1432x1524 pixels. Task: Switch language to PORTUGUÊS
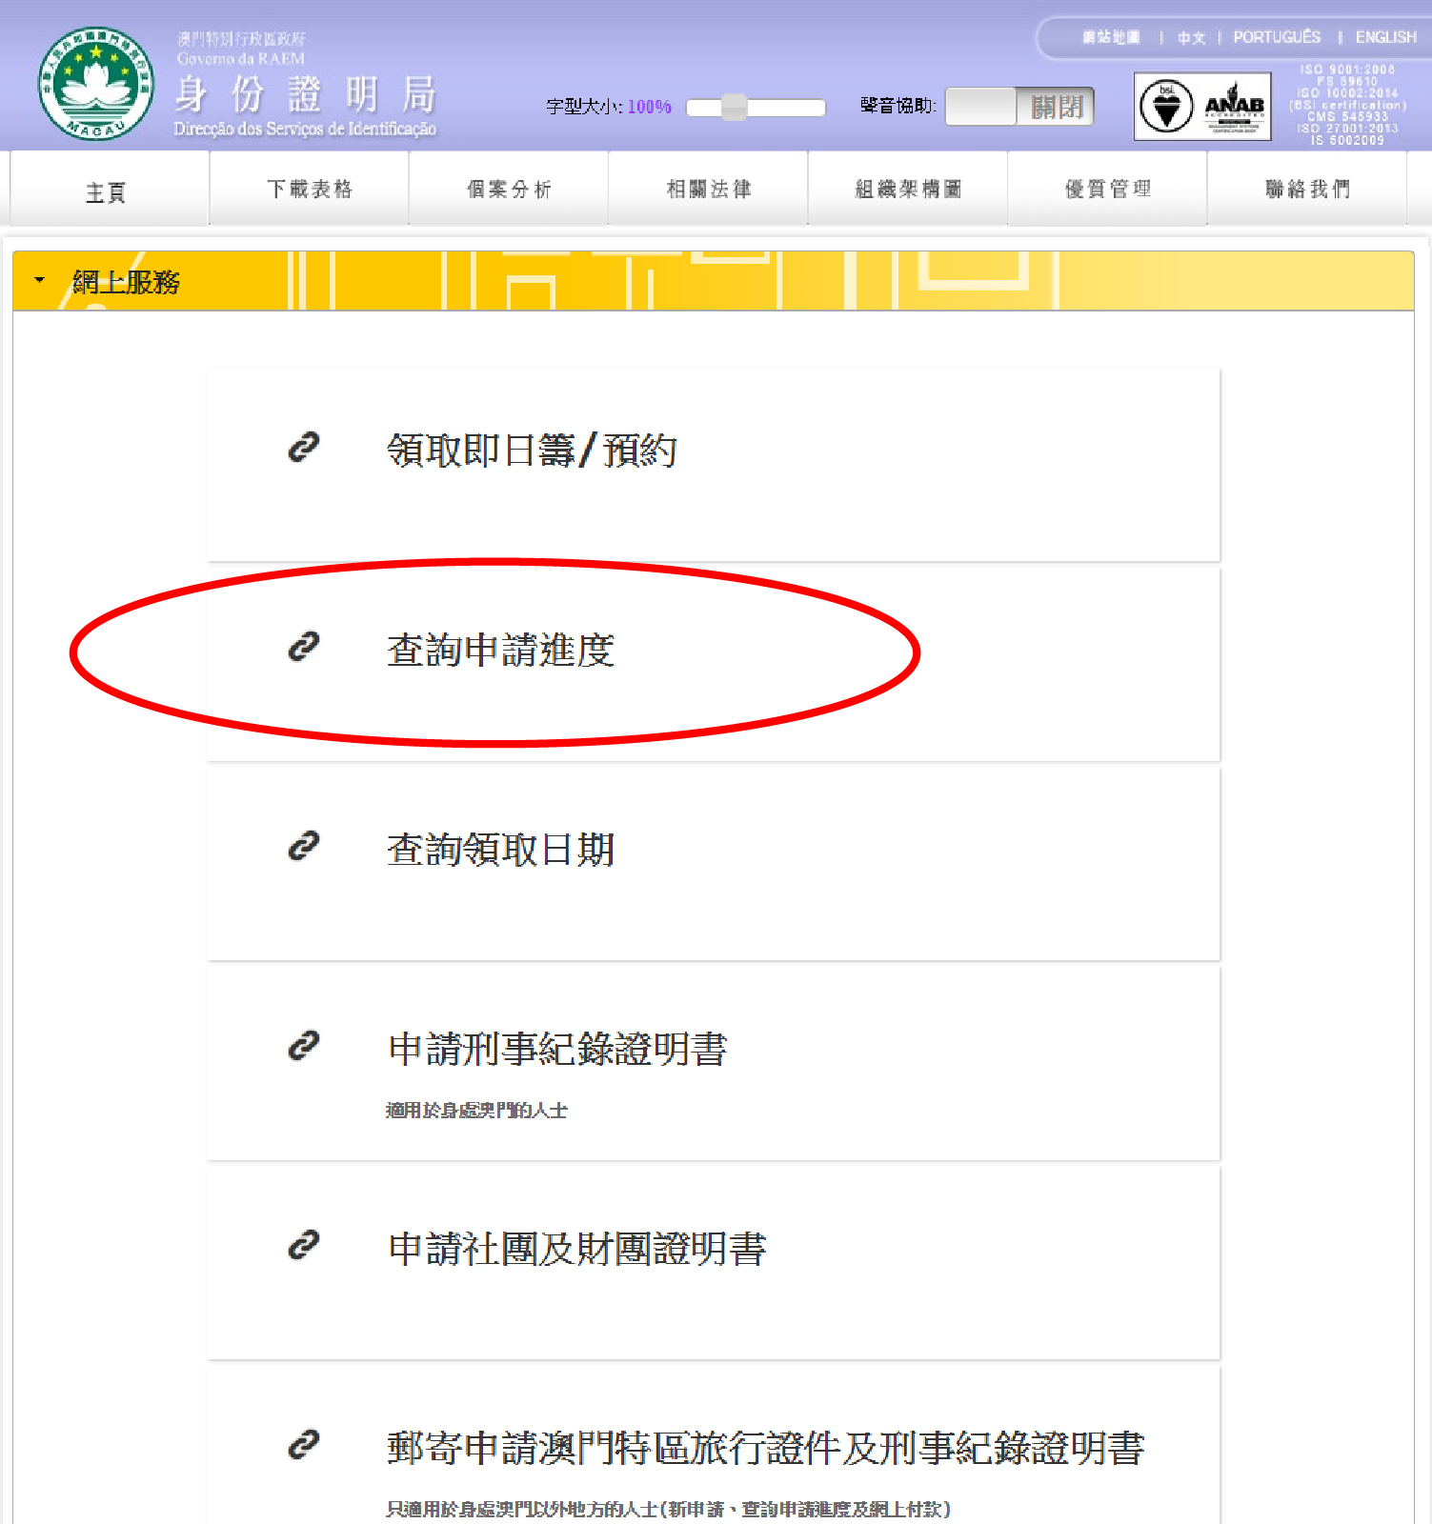1277,37
